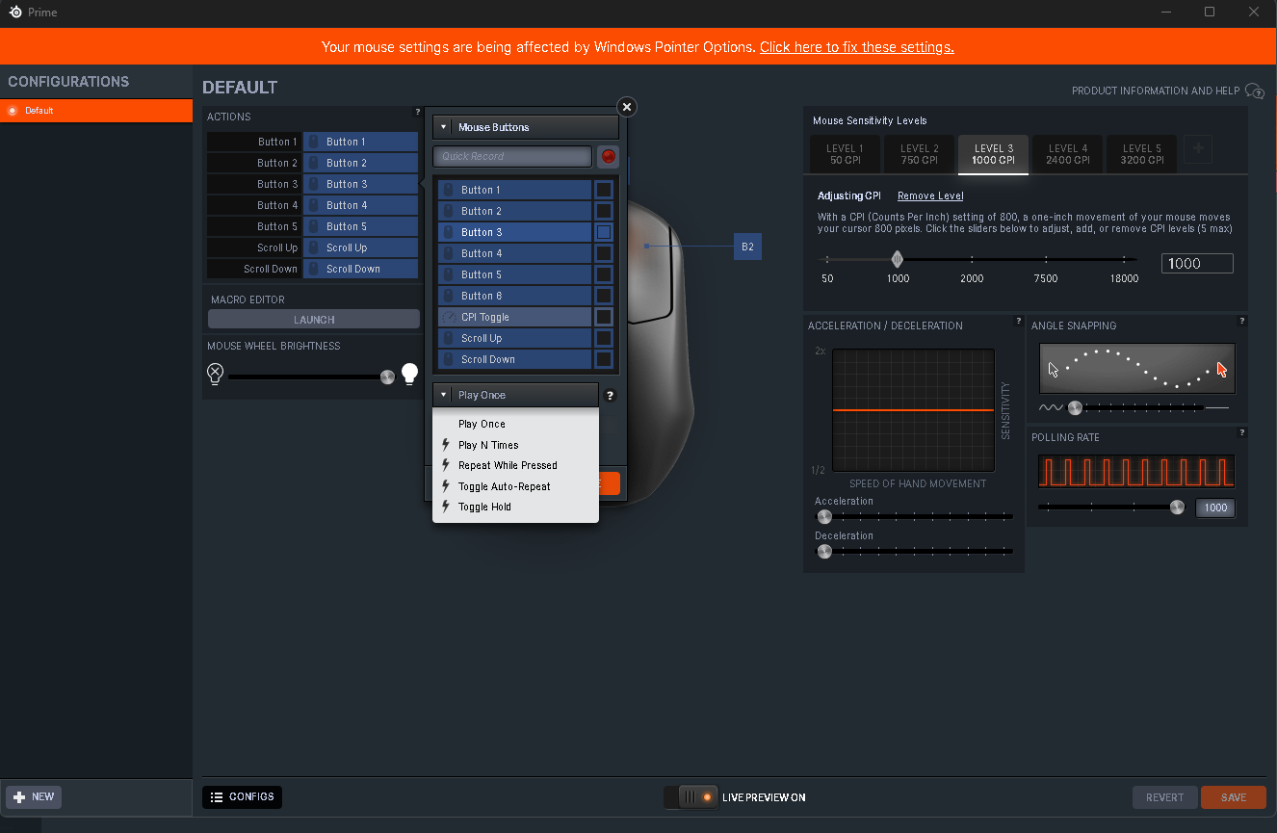Image resolution: width=1277 pixels, height=833 pixels.
Task: Tick the checkbox beside Button 1 in the popup list
Action: (604, 190)
